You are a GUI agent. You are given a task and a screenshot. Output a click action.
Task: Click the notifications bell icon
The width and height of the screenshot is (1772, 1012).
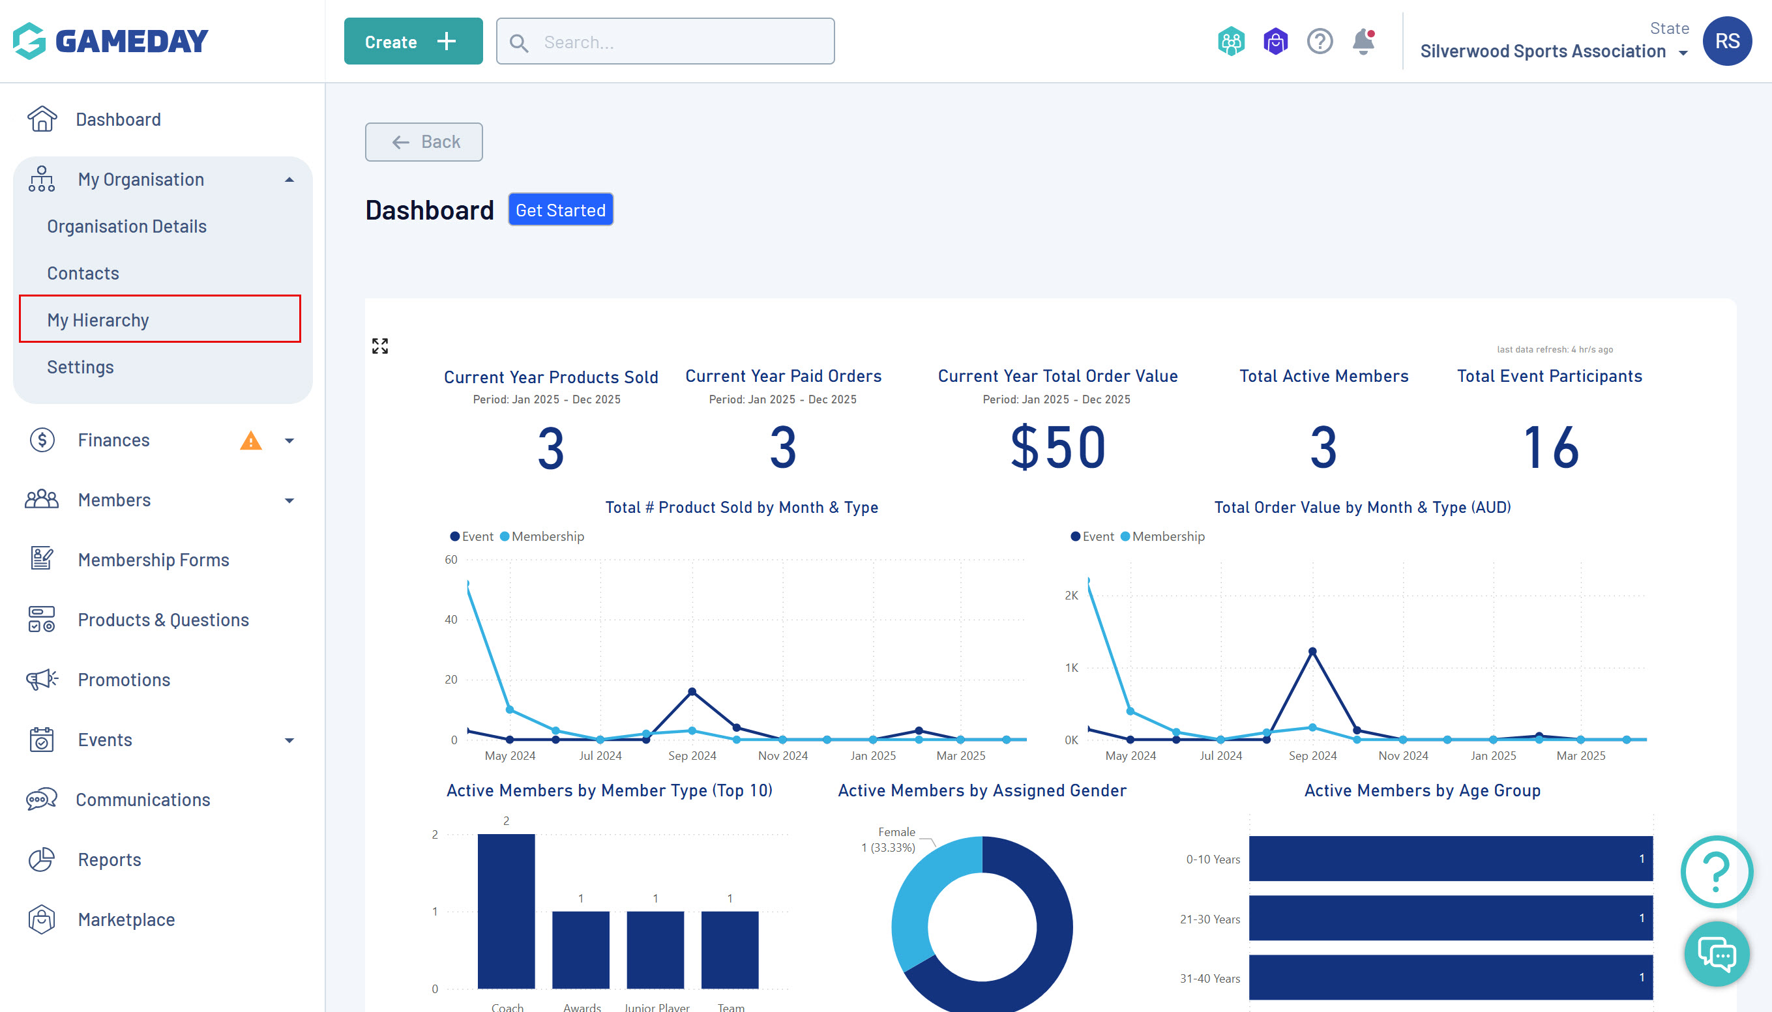pyautogui.click(x=1363, y=42)
